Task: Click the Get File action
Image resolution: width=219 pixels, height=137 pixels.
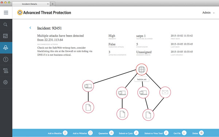Action: click(180, 133)
